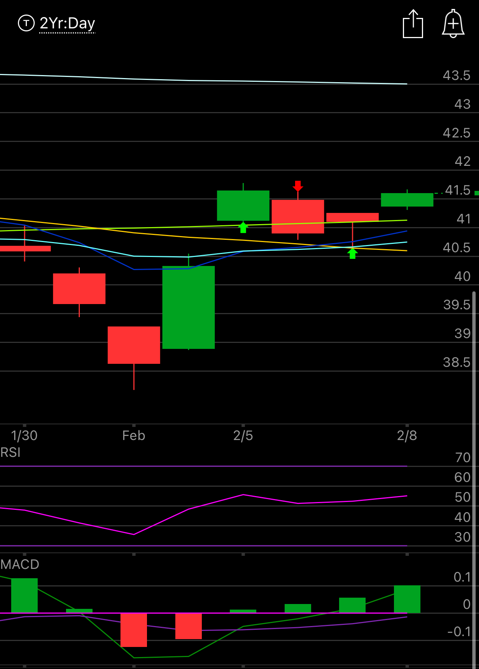The height and width of the screenshot is (669, 479).
Task: Tap the red sell arrow above candle
Action: [x=298, y=186]
